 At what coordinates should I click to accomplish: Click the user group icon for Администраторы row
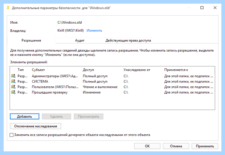(13, 76)
